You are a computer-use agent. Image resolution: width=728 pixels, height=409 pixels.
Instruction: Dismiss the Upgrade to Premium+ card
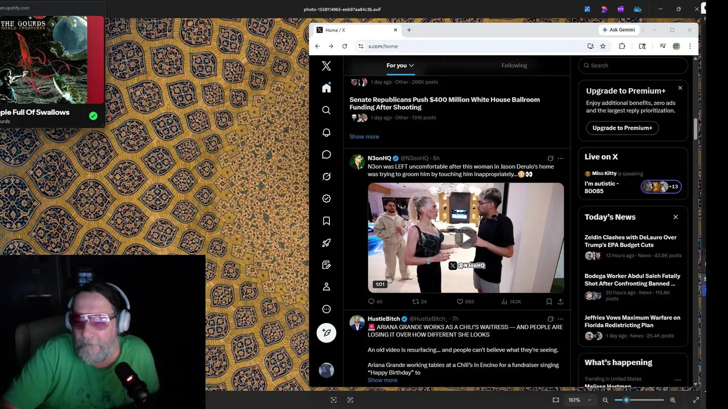click(x=680, y=88)
